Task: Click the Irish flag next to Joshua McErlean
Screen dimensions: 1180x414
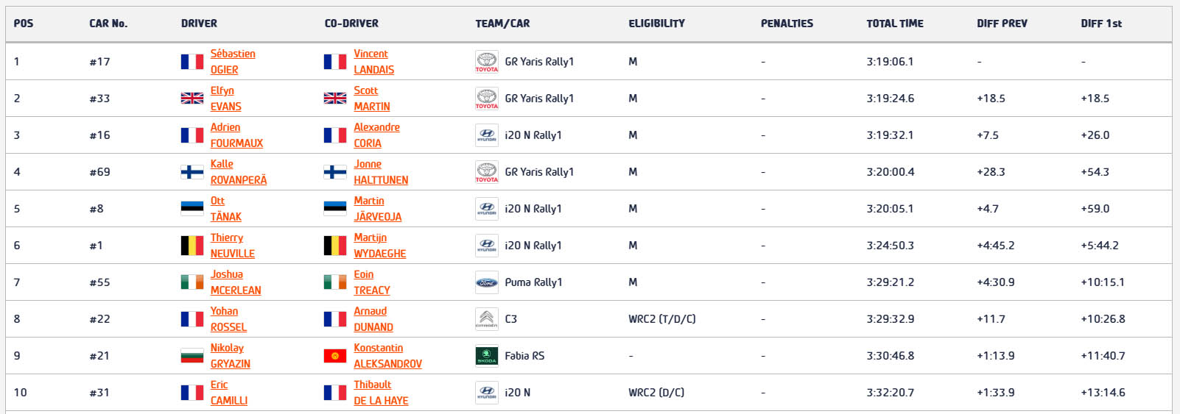Action: (192, 282)
